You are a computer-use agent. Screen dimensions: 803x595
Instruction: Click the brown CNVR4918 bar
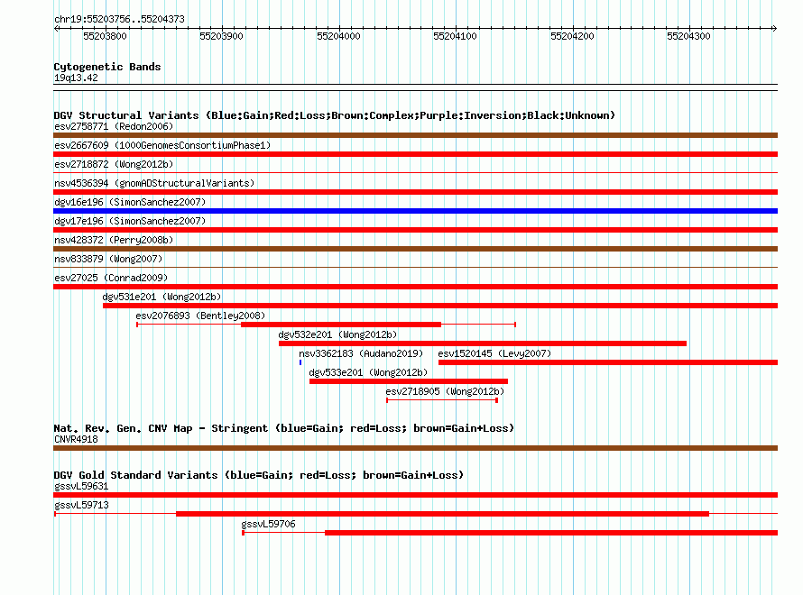pyautogui.click(x=415, y=448)
